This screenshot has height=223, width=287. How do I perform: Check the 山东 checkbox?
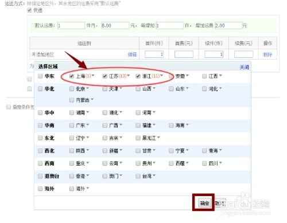(171, 89)
